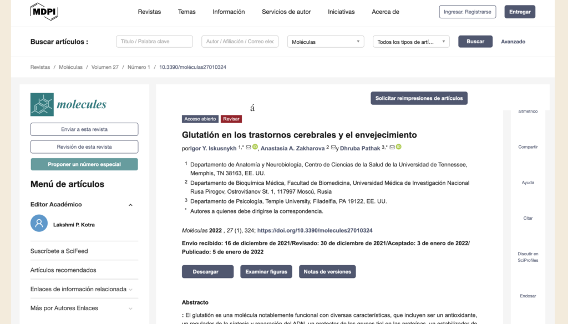Image resolution: width=568 pixels, height=324 pixels.
Task: Open Igor Y. Iskusnykh's ORCID icon
Action: coord(255,148)
